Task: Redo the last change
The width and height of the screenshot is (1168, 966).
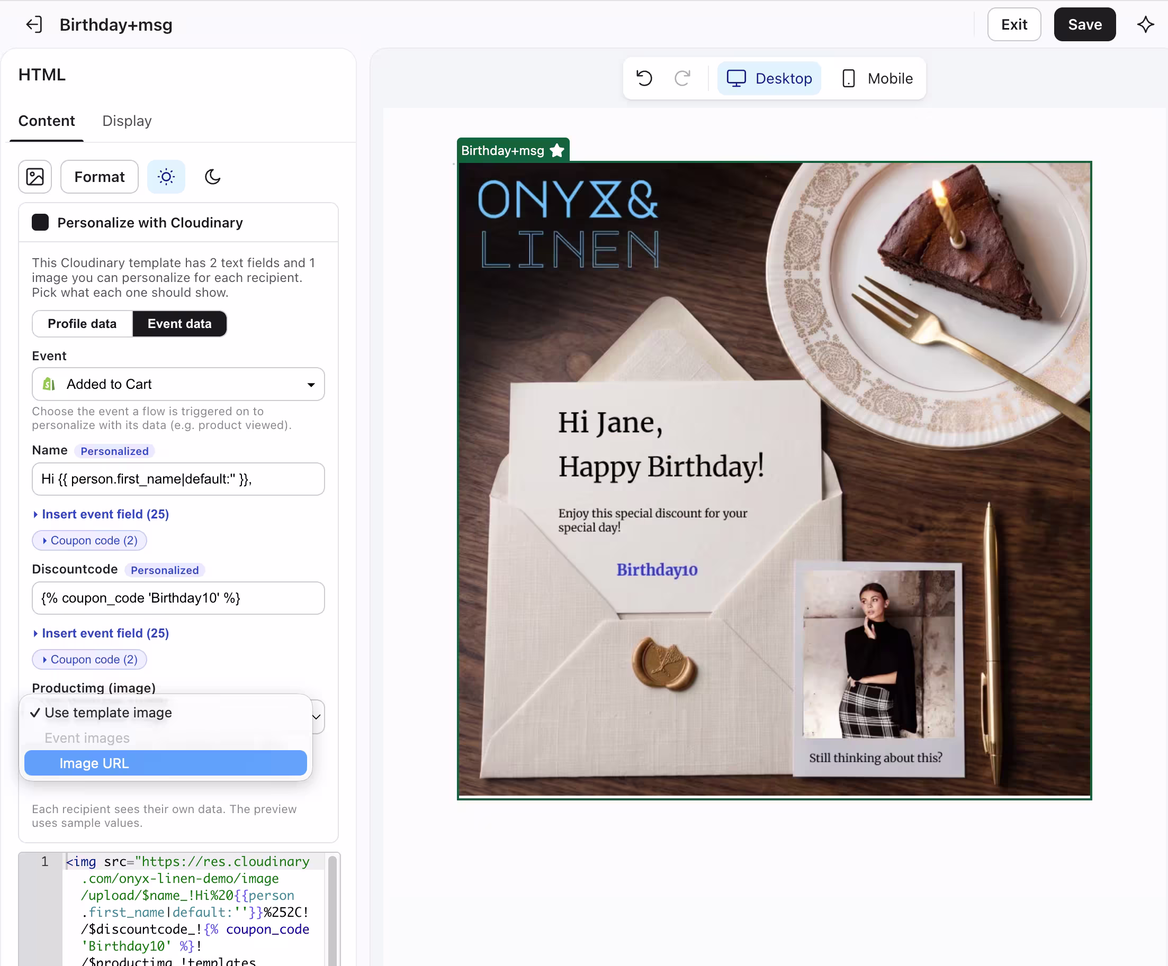Action: coord(682,78)
